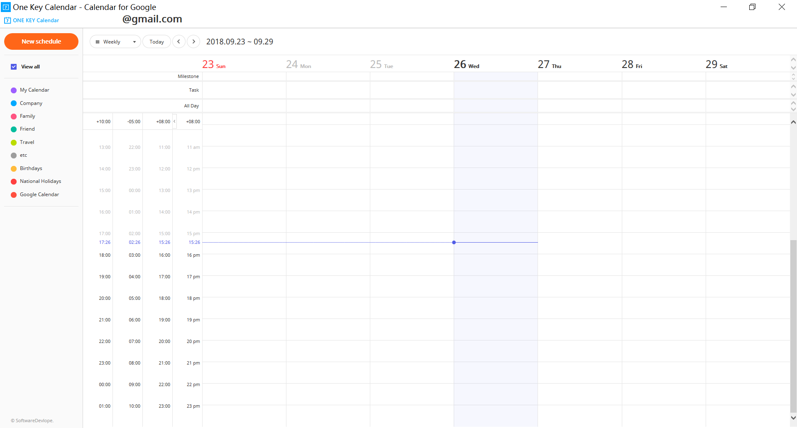This screenshot has width=797, height=428.
Task: Click the One Key Calendar logo icon
Action: tap(7, 20)
